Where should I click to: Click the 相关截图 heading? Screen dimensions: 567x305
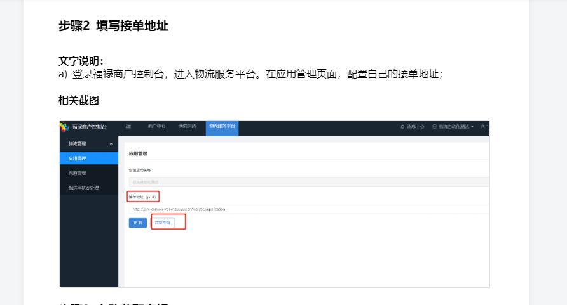79,100
